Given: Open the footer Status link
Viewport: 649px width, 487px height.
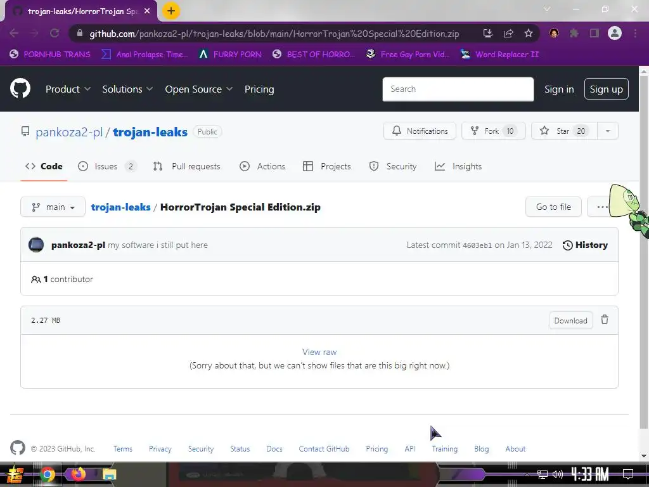Looking at the screenshot, I should coord(240,449).
